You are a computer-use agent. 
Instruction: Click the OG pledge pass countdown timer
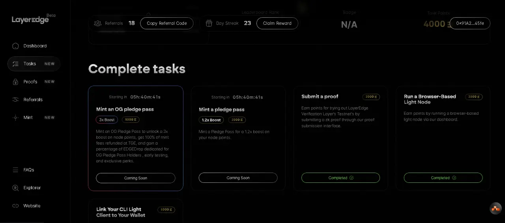(x=145, y=97)
